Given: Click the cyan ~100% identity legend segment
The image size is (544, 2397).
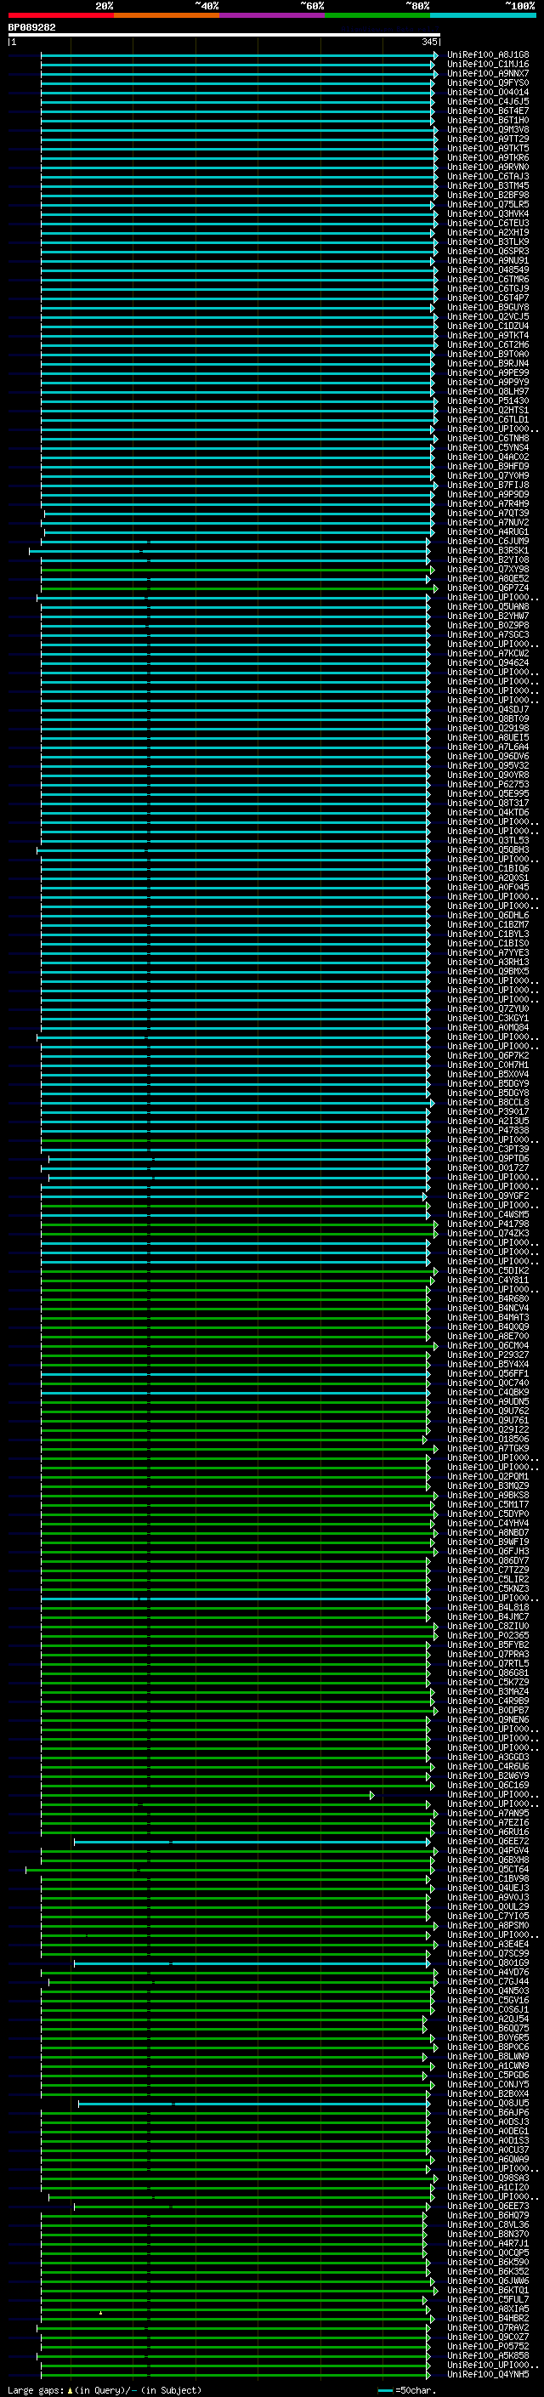Looking at the screenshot, I should click(x=483, y=15).
